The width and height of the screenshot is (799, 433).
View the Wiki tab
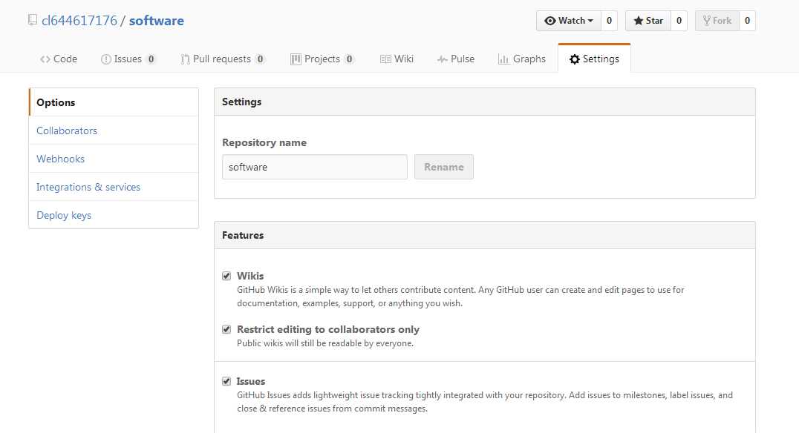pyautogui.click(x=397, y=59)
